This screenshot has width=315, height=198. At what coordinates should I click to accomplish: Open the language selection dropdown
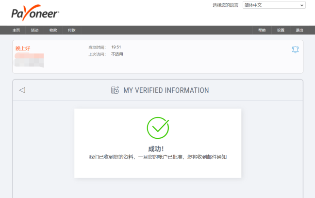(274, 5)
